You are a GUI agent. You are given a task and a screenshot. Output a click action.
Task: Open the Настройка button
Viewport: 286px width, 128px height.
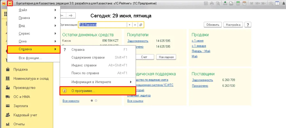point(233,25)
